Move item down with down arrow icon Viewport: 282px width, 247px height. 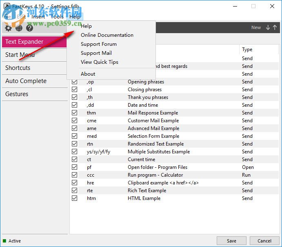268,27
